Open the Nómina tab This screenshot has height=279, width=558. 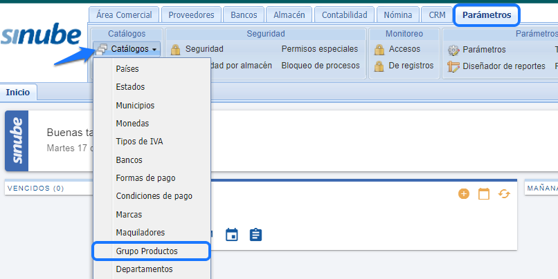point(398,15)
